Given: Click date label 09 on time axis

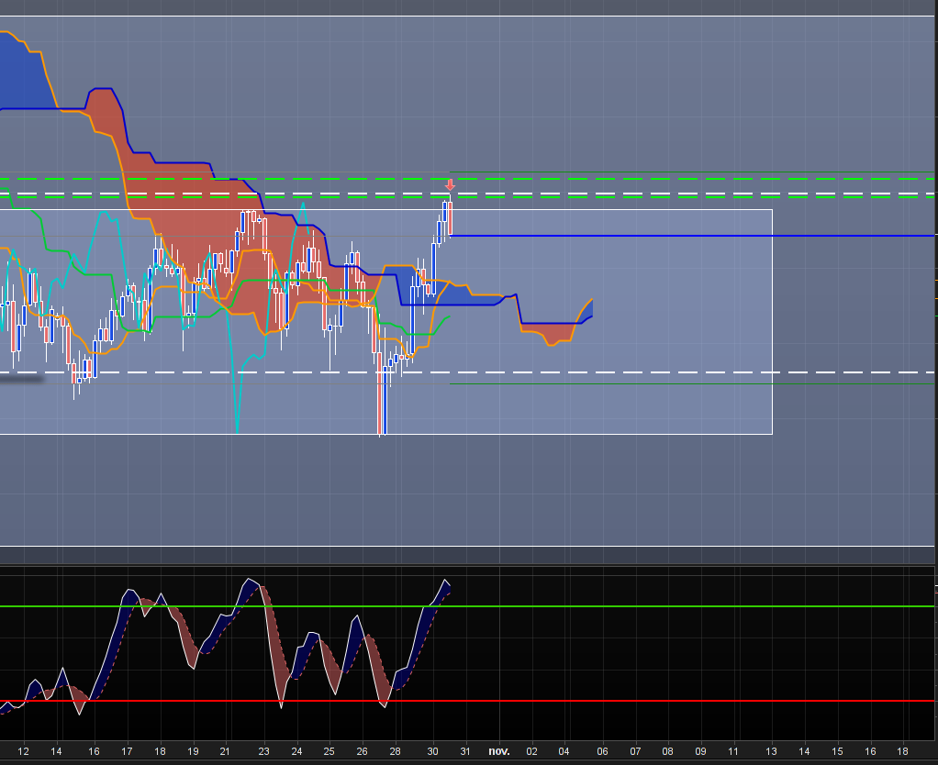Looking at the screenshot, I should click(700, 751).
